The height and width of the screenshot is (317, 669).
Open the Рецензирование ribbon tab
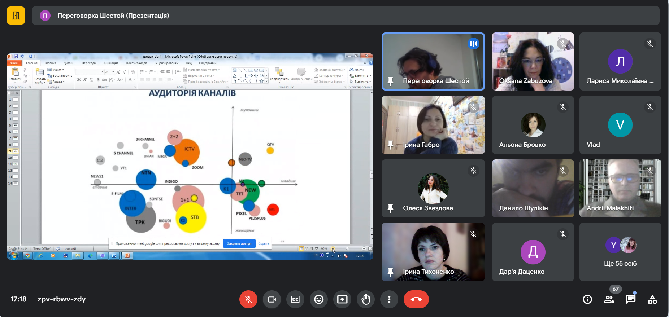166,63
